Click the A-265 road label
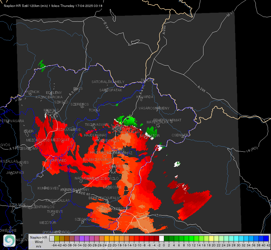 [x=201, y=89]
